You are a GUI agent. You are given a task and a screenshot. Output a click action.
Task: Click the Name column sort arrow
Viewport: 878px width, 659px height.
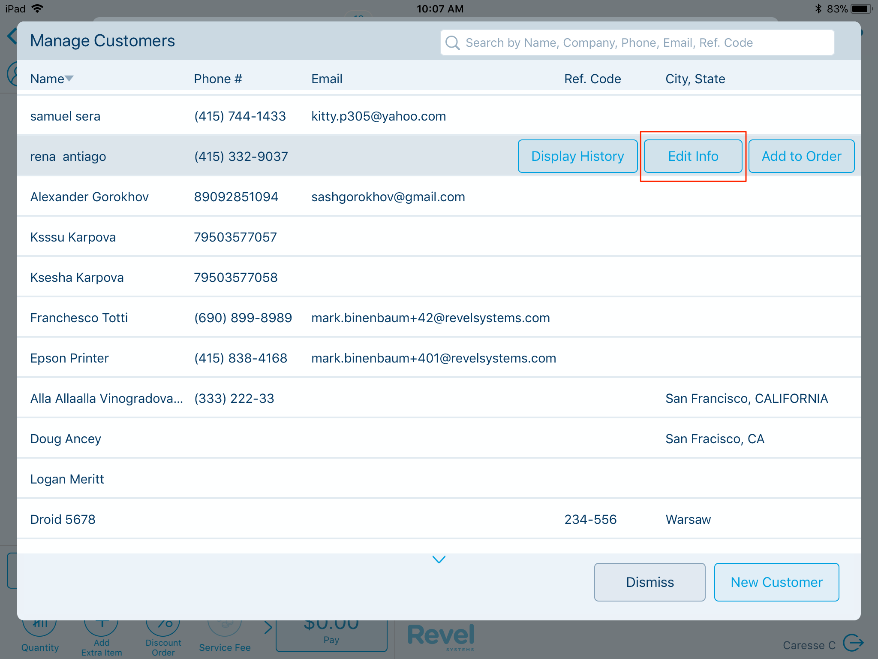pyautogui.click(x=69, y=79)
